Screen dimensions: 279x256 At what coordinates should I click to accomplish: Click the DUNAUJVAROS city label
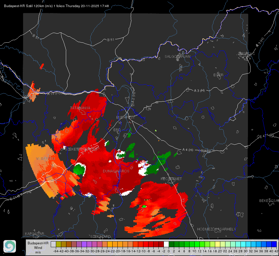pos(116,171)
